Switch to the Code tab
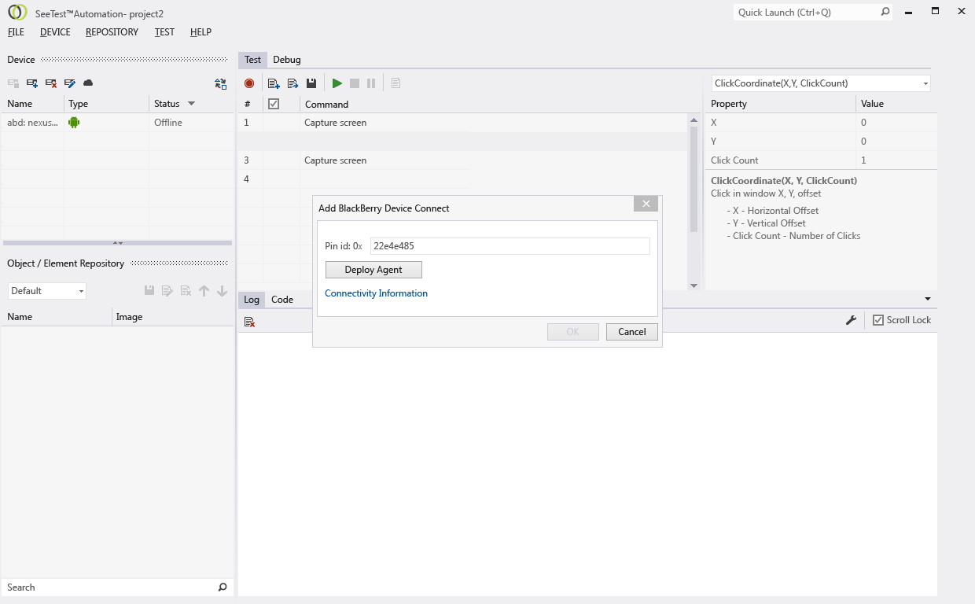The width and height of the screenshot is (975, 604). pyautogui.click(x=282, y=300)
